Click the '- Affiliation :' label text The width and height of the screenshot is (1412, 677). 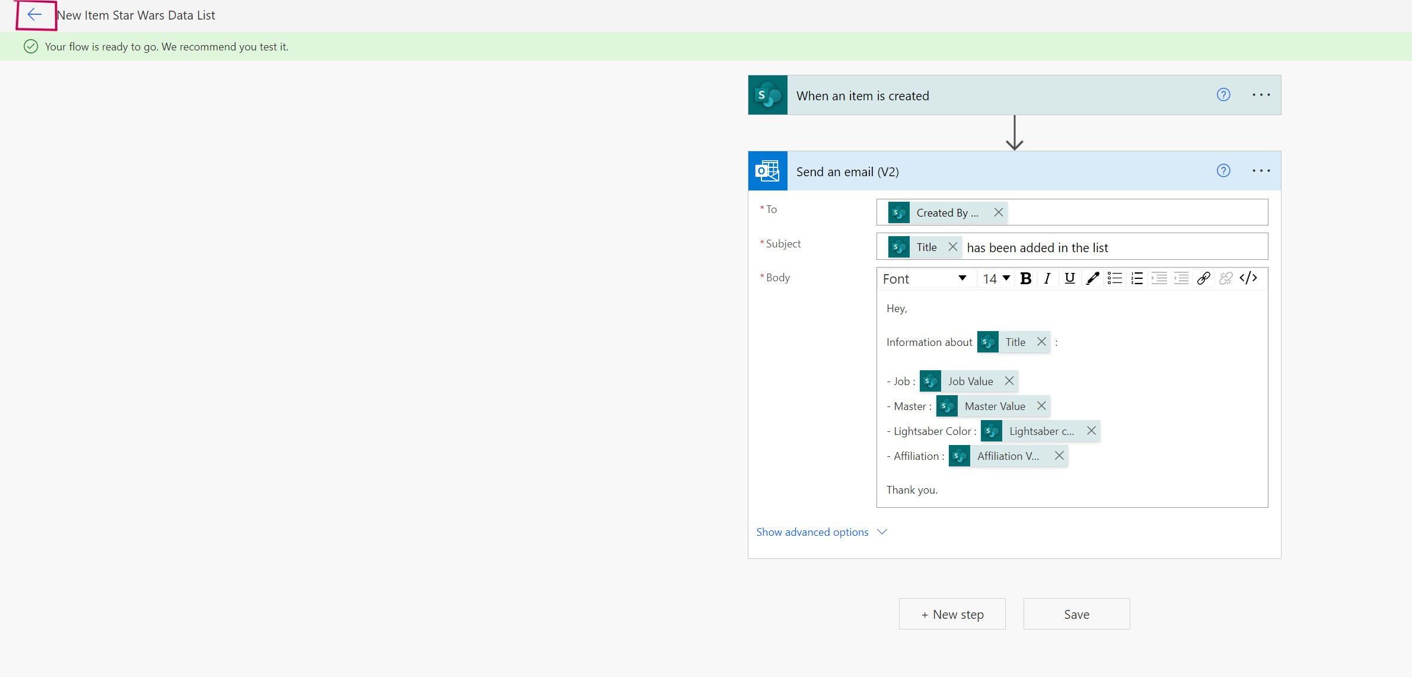(915, 456)
